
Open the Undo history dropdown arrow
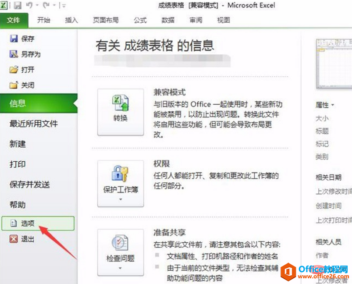click(37, 5)
